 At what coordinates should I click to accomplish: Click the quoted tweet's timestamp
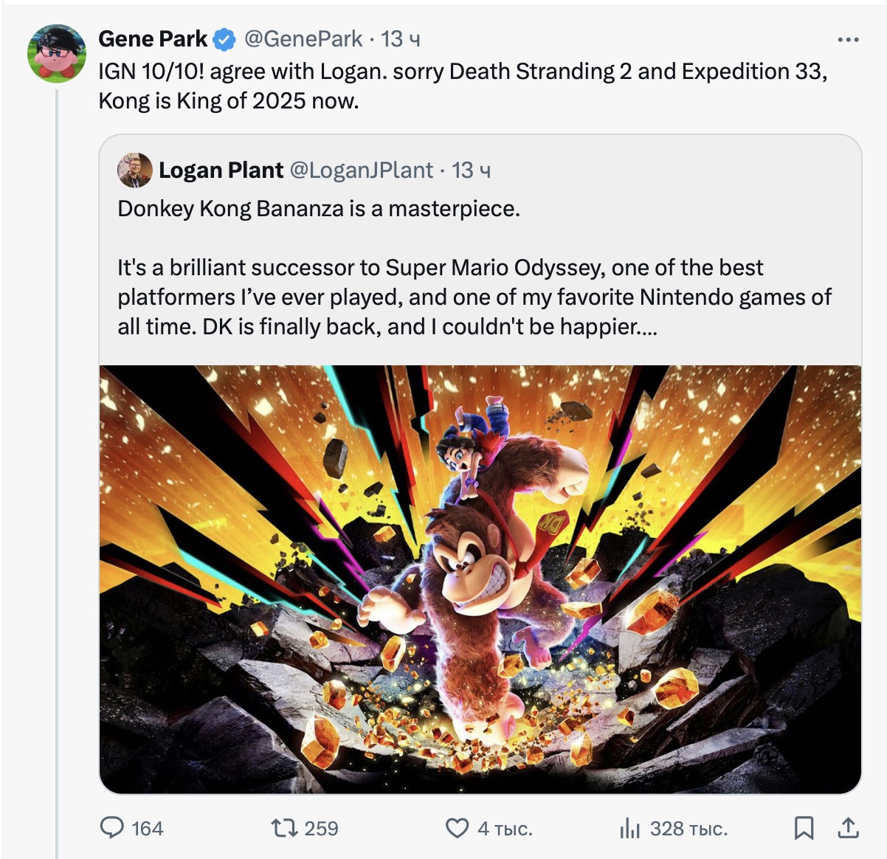tap(472, 170)
